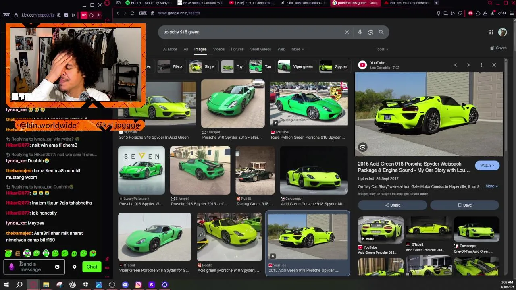Open the Rare Python Green Porsche 918 thumbnail
516x290 pixels.
(x=309, y=104)
